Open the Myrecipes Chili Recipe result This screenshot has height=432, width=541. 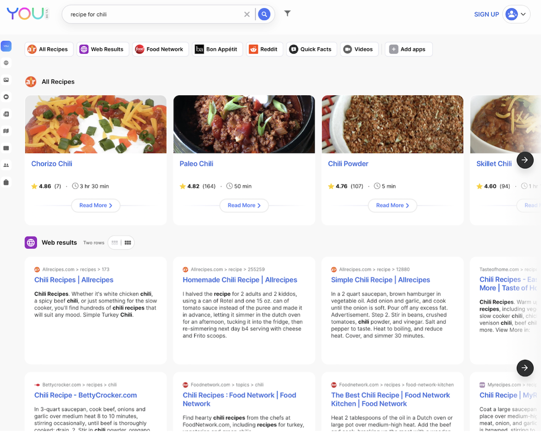pyautogui.click(x=508, y=395)
